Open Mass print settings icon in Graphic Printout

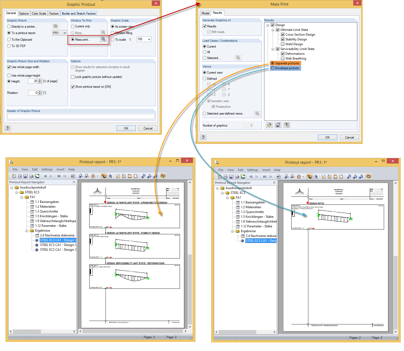(x=103, y=39)
